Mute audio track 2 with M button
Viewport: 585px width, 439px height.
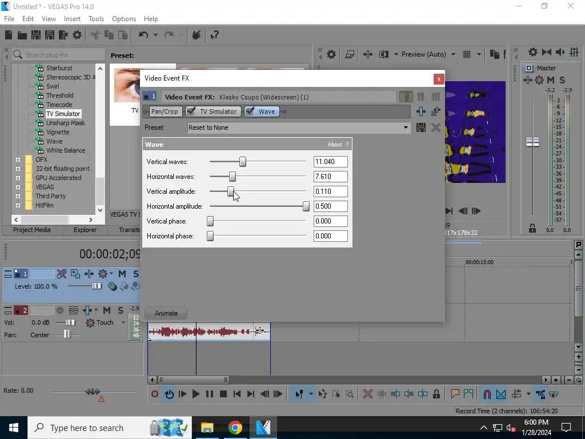tap(107, 310)
